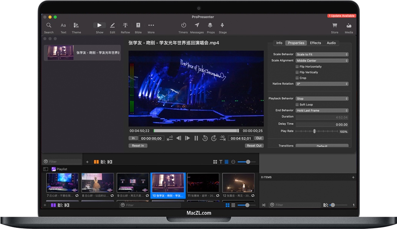Open the End Behavior dropdown
This screenshot has height=229, width=397.
pos(322,110)
